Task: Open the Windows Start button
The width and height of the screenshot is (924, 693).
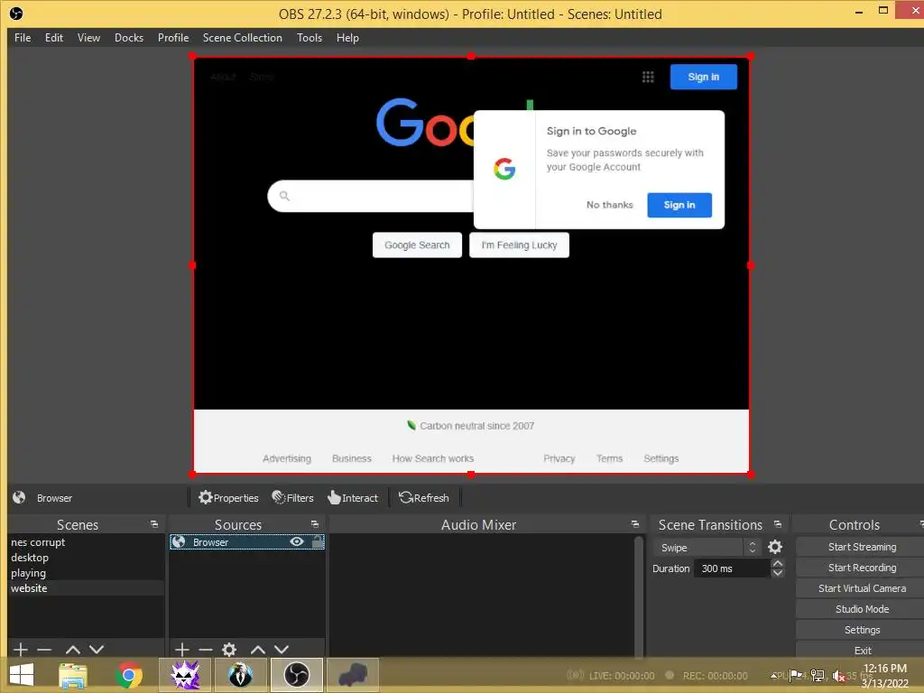Action: point(22,675)
